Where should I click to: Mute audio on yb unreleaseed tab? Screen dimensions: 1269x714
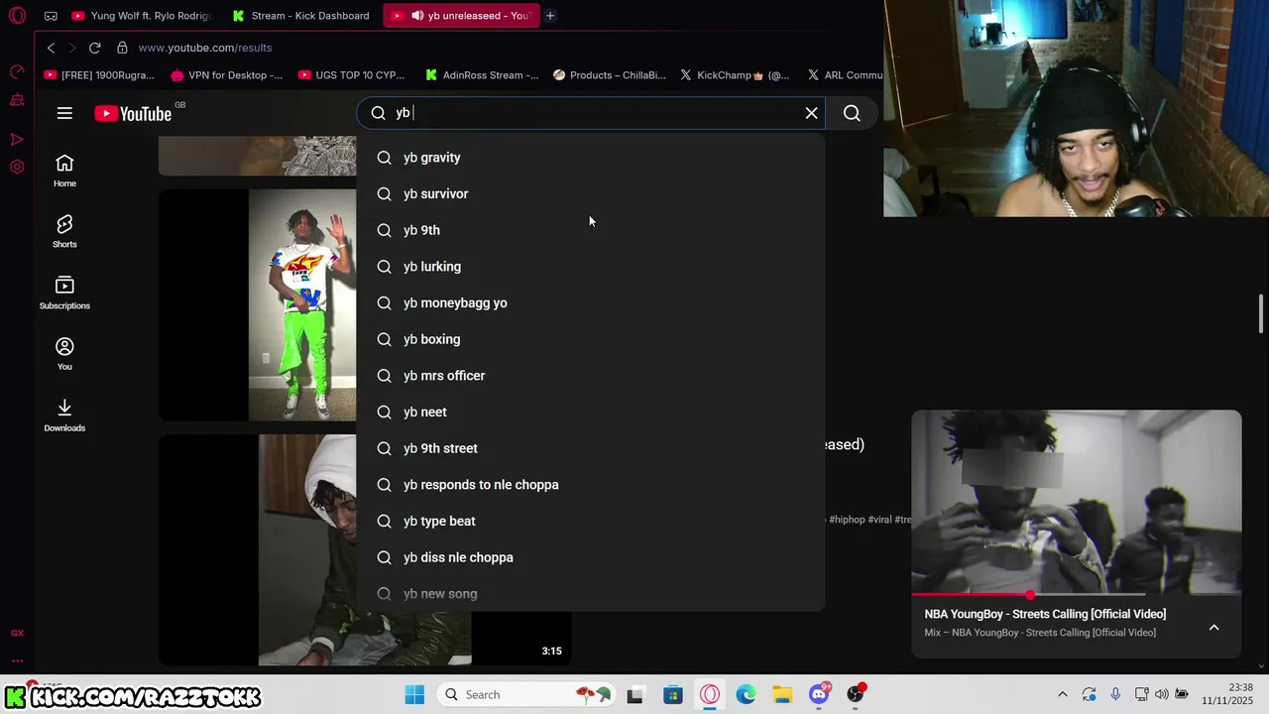(x=417, y=16)
